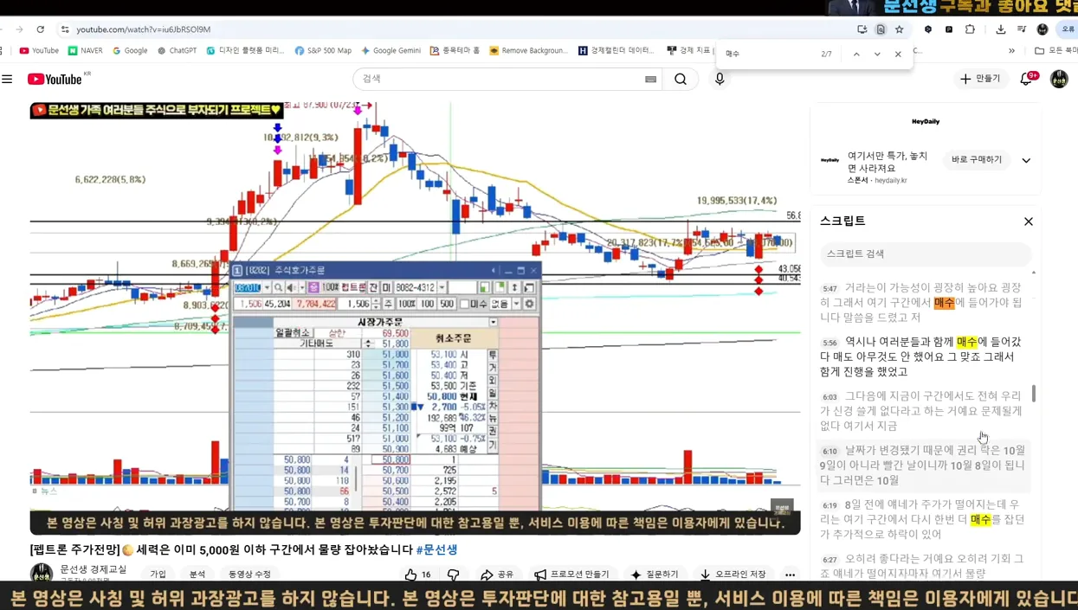Reload the page in Chrome
This screenshot has width=1078, height=610.
pyautogui.click(x=40, y=29)
